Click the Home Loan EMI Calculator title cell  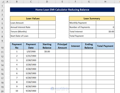click(62, 10)
